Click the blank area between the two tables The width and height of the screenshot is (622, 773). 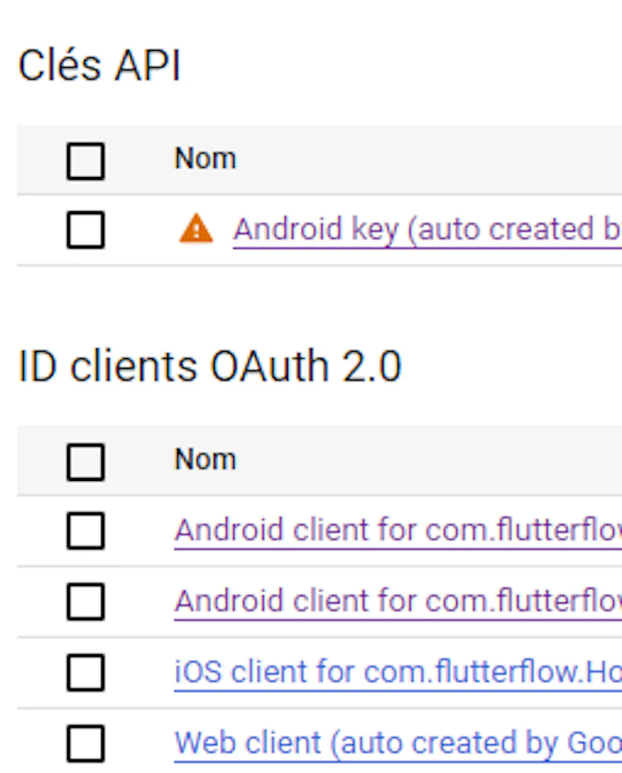(x=311, y=304)
